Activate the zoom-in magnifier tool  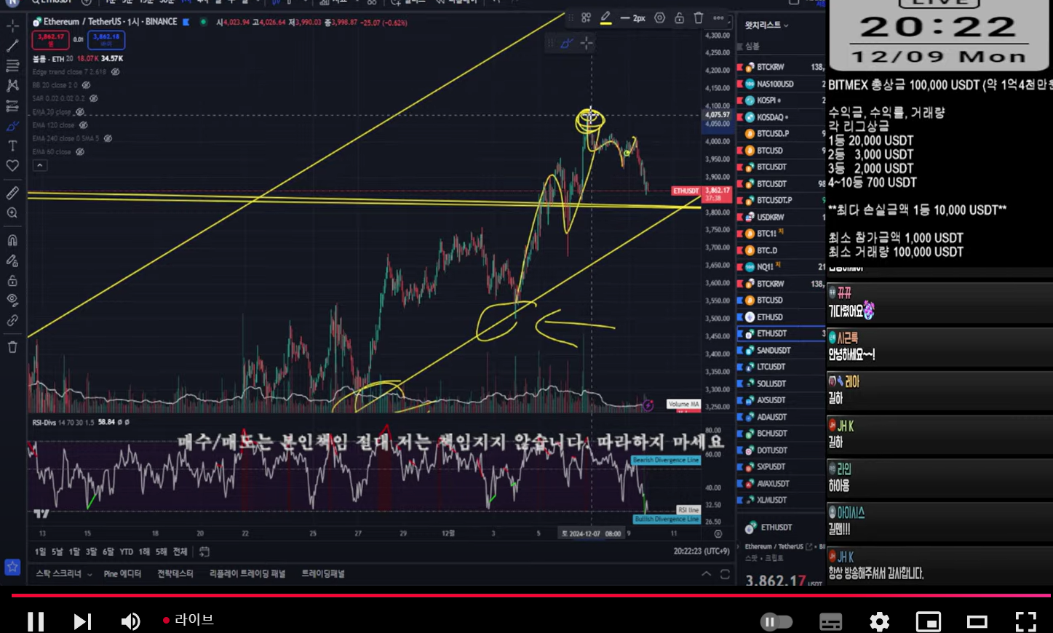12,213
